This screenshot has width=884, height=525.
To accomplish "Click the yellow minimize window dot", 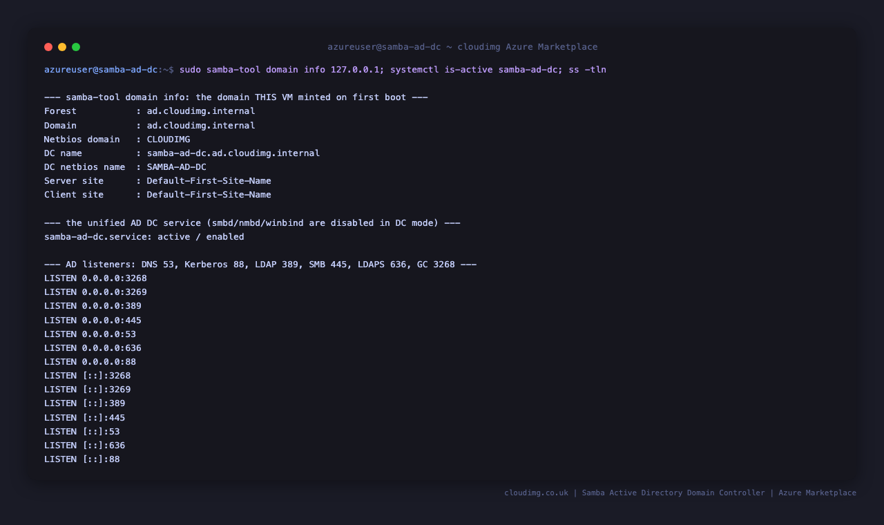I will [62, 47].
